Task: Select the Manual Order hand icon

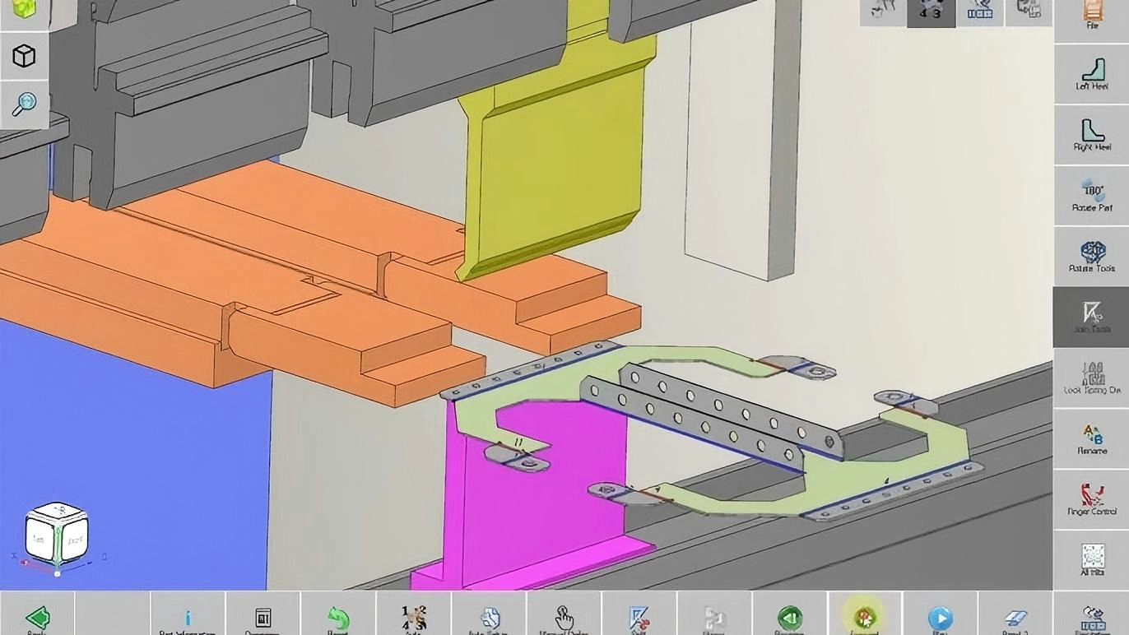Action: (x=564, y=617)
